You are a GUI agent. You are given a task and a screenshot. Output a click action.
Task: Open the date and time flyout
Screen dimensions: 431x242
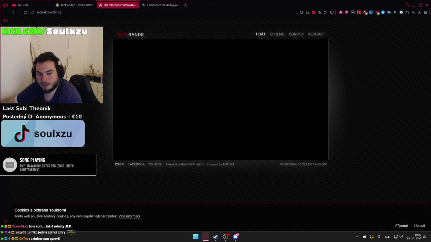click(x=414, y=237)
